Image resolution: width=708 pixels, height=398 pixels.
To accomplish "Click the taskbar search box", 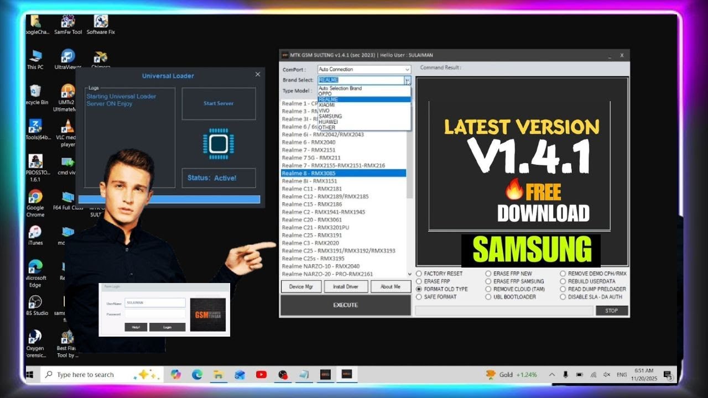I will pos(103,375).
